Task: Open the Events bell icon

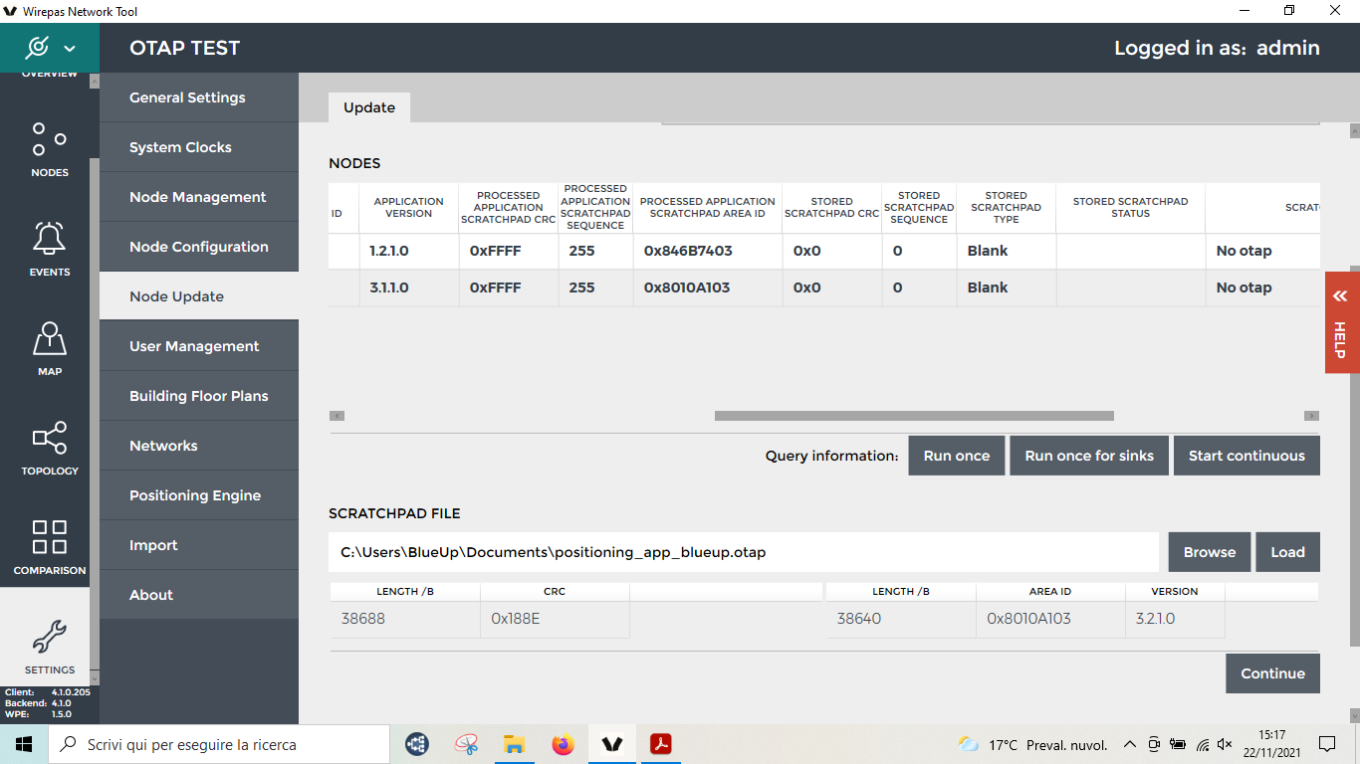Action: click(49, 249)
